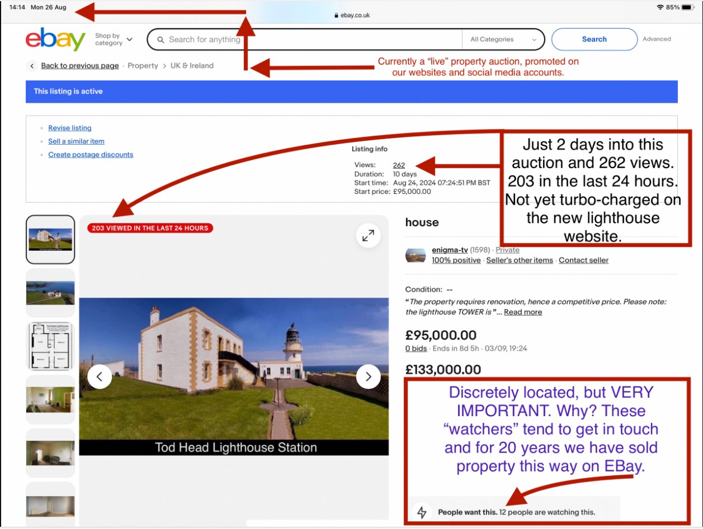Select floor plan thumbnail

[x=50, y=346]
